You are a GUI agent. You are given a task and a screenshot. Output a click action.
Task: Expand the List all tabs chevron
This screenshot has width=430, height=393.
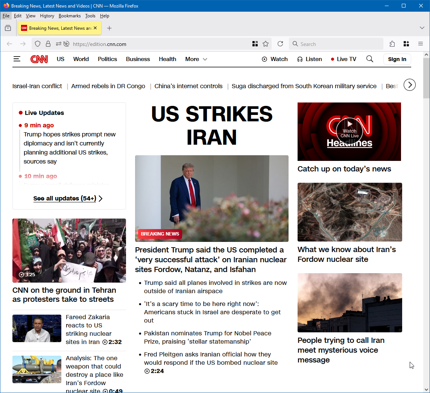click(x=422, y=28)
